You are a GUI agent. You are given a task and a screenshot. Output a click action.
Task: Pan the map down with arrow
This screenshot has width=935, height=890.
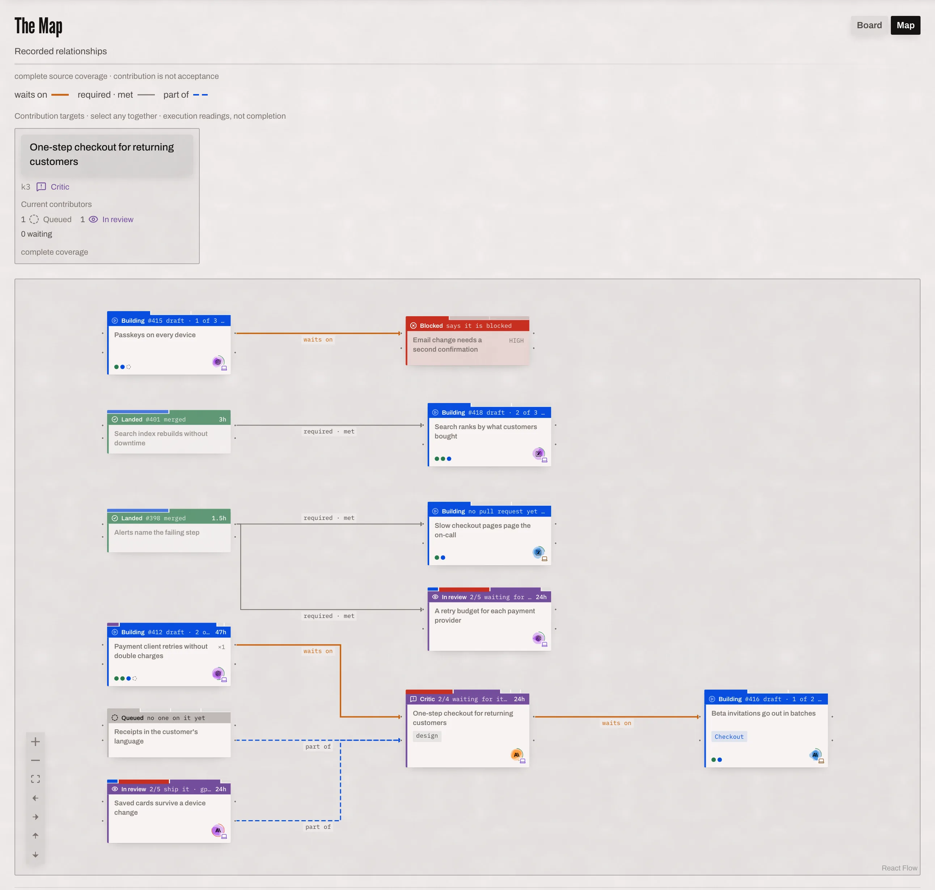tap(35, 855)
